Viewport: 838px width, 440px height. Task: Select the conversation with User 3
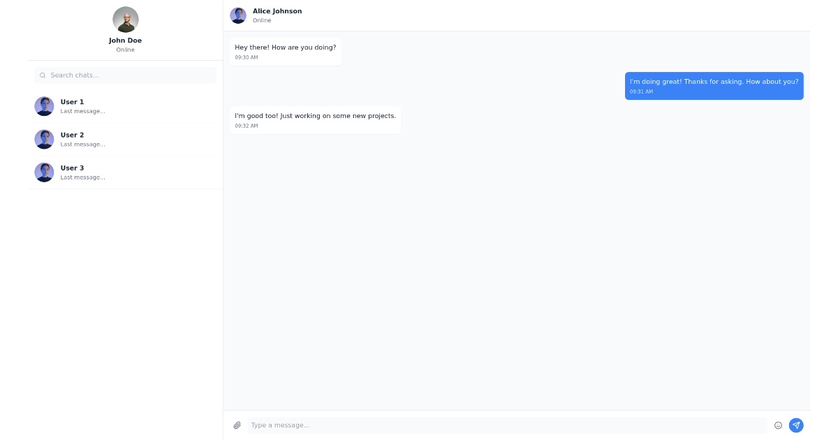tap(126, 172)
